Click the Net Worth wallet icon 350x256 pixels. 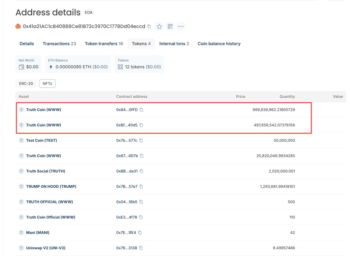[x=21, y=67]
